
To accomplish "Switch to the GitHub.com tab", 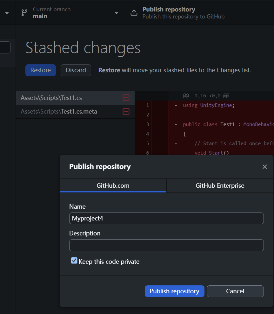I will pyautogui.click(x=113, y=186).
